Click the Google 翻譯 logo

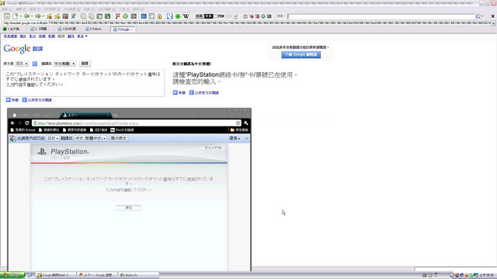(23, 49)
